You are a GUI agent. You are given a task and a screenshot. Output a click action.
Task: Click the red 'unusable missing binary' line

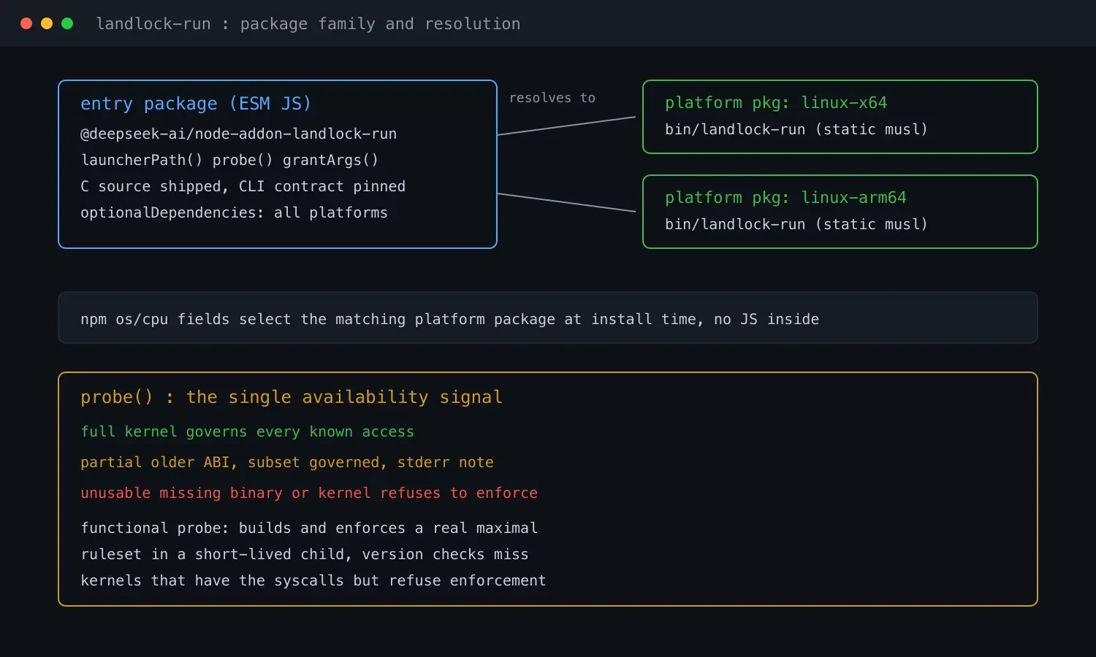309,493
